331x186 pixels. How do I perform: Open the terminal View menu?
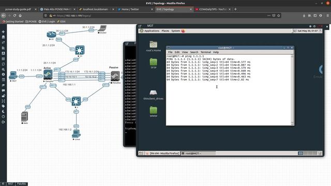pos(185,52)
